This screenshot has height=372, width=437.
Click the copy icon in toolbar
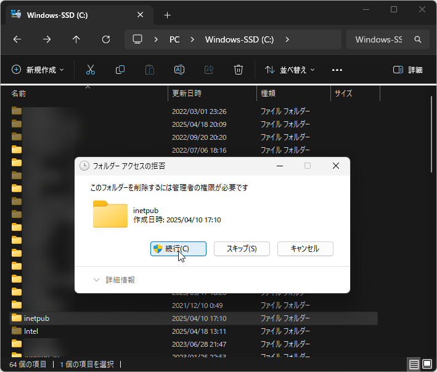(x=120, y=70)
